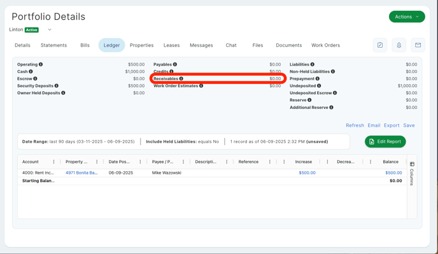Open the Property column menu dots
438x254 pixels.
pos(97,162)
